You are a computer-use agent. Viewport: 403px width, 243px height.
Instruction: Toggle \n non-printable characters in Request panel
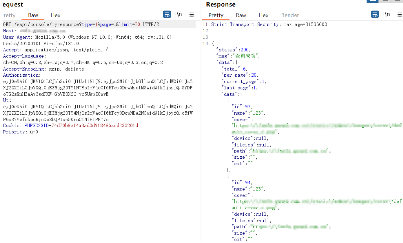point(179,14)
